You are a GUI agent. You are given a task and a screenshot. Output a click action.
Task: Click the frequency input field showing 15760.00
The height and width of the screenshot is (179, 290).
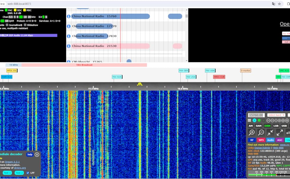(x=256, y=115)
